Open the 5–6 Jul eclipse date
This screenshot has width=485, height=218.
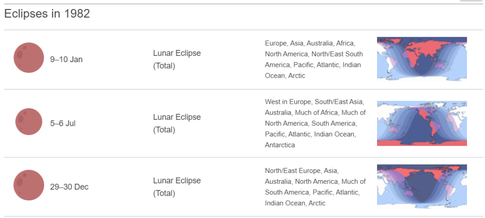click(x=63, y=123)
